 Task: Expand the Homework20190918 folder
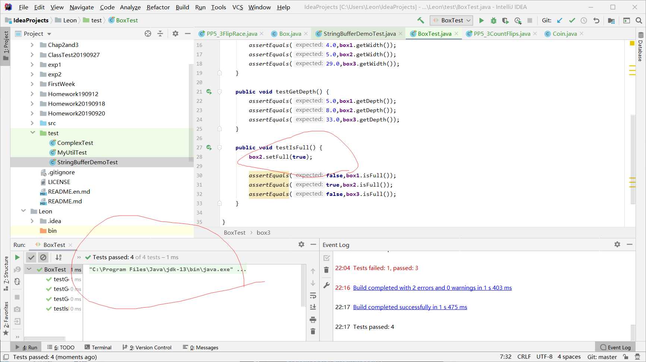[32, 104]
